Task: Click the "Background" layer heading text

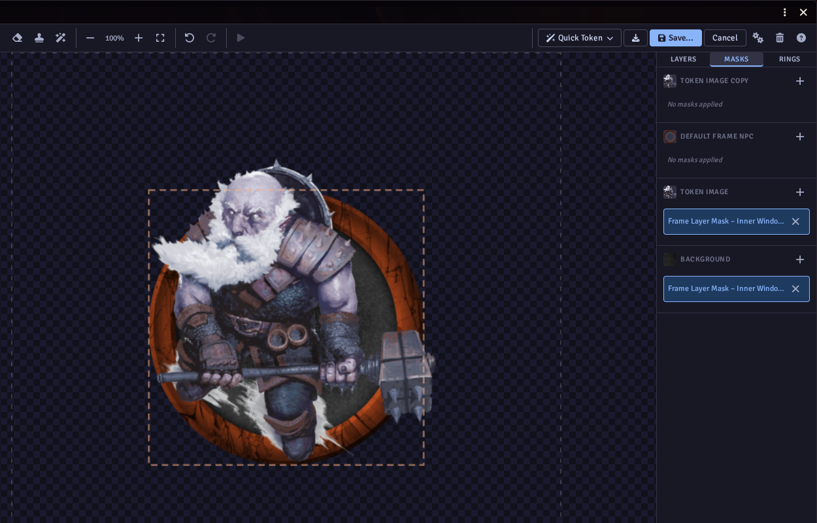Action: [705, 260]
